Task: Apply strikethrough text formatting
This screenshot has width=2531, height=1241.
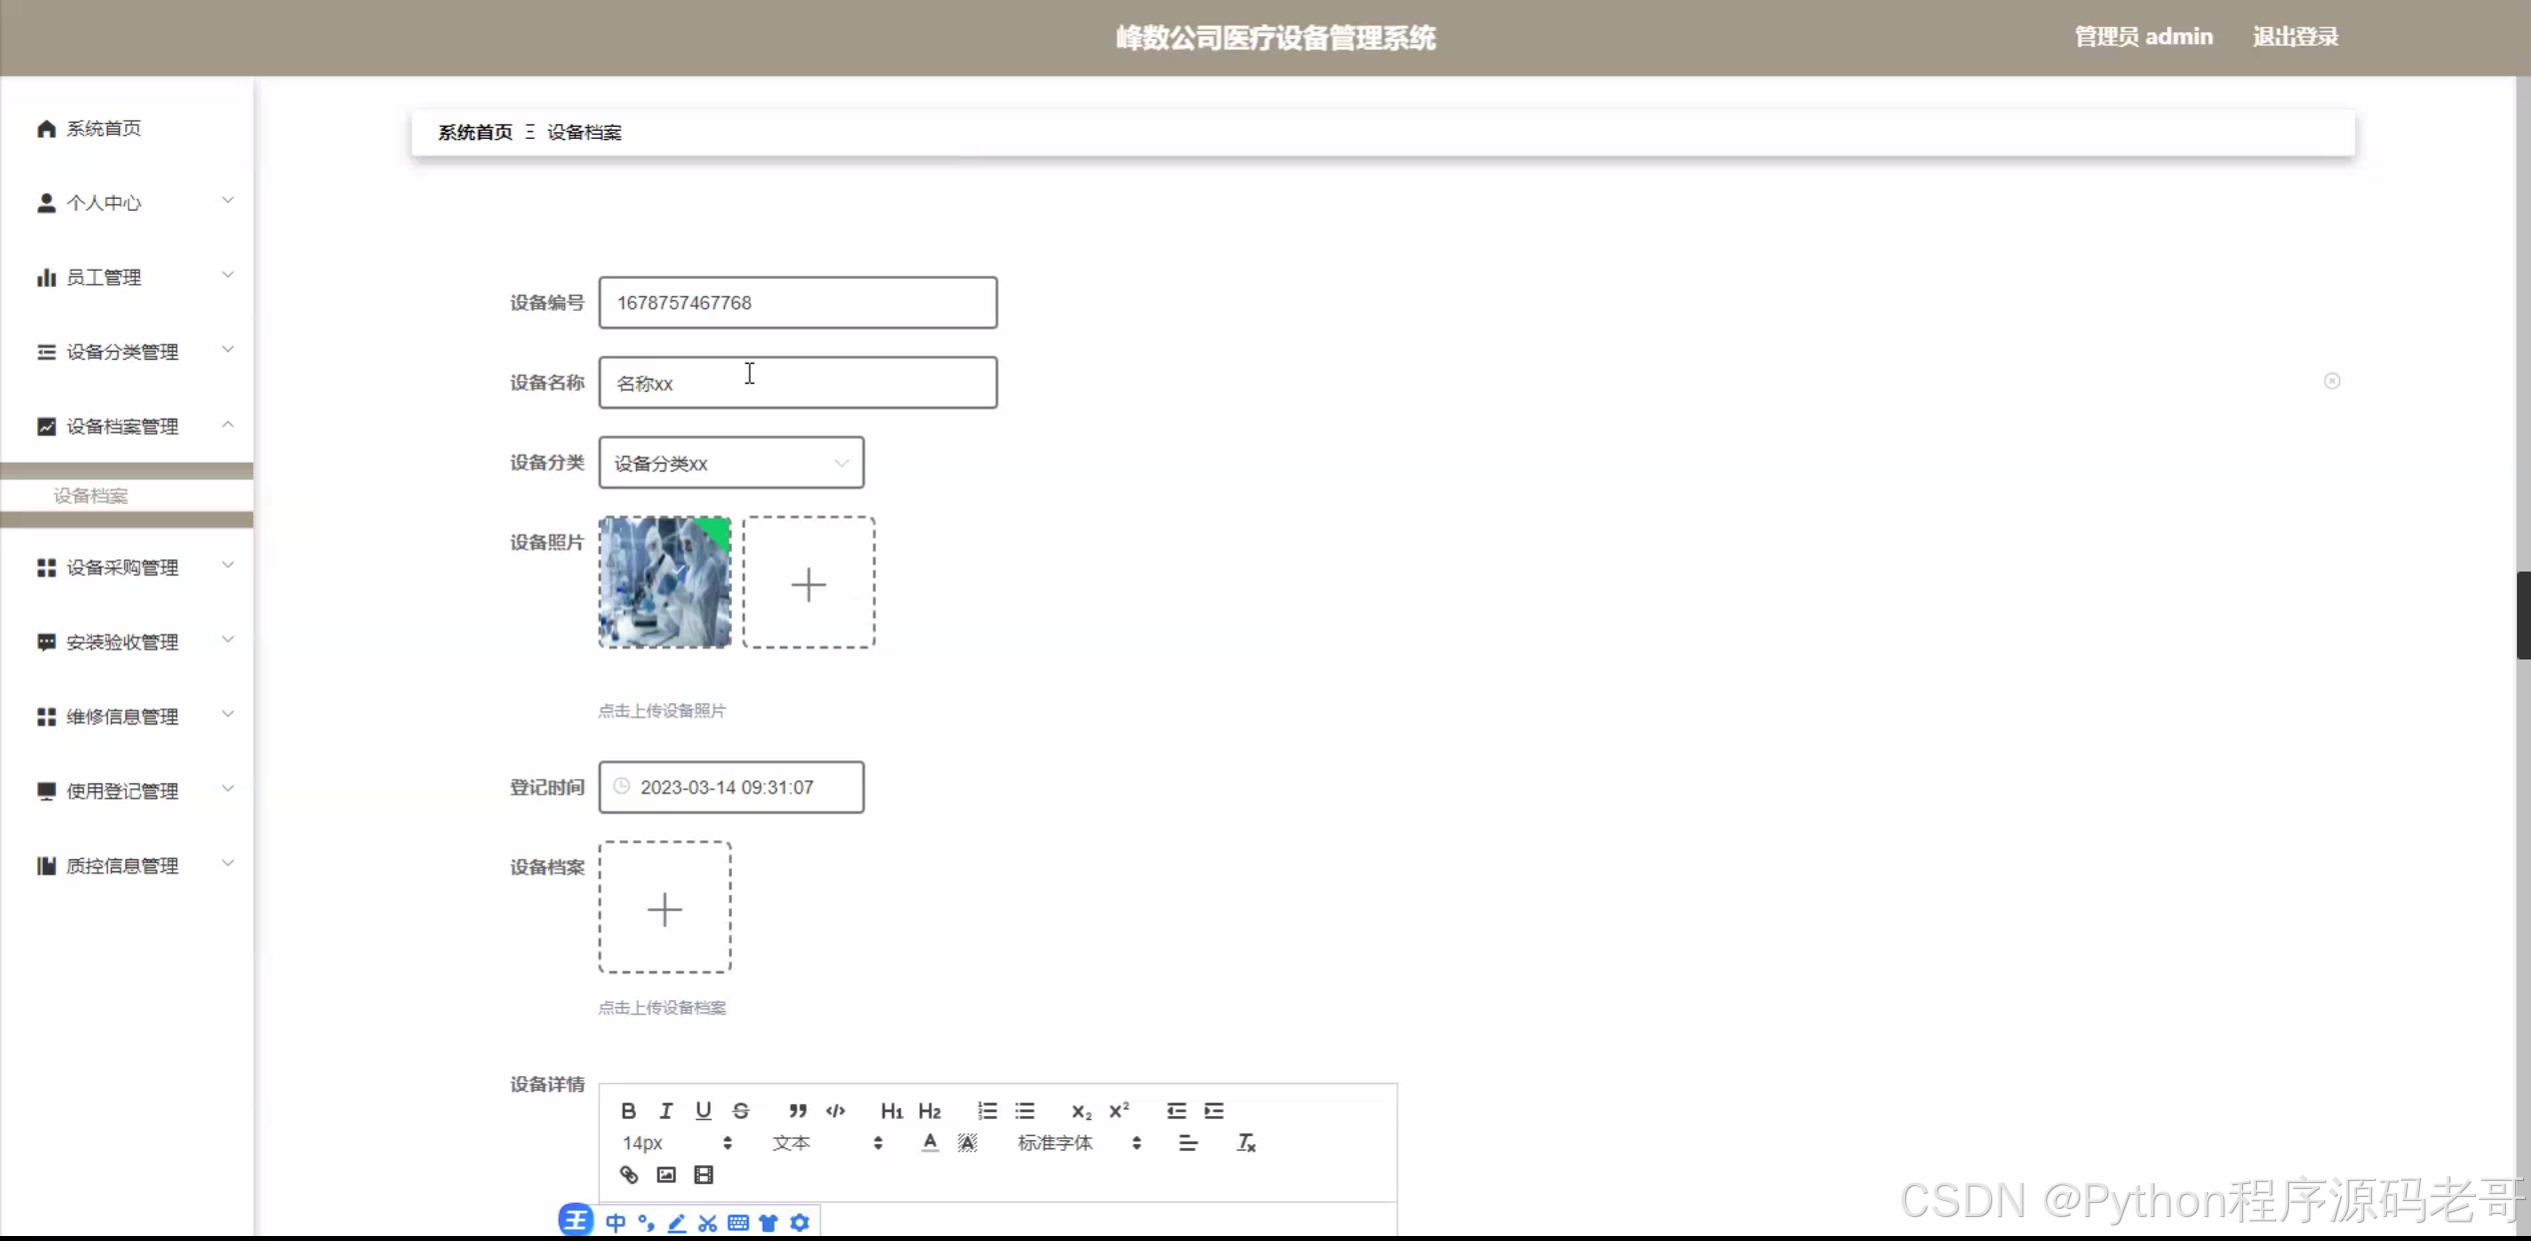Action: click(741, 1110)
